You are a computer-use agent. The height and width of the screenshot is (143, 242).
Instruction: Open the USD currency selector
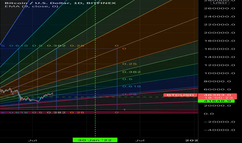pyautogui.click(x=220, y=3)
